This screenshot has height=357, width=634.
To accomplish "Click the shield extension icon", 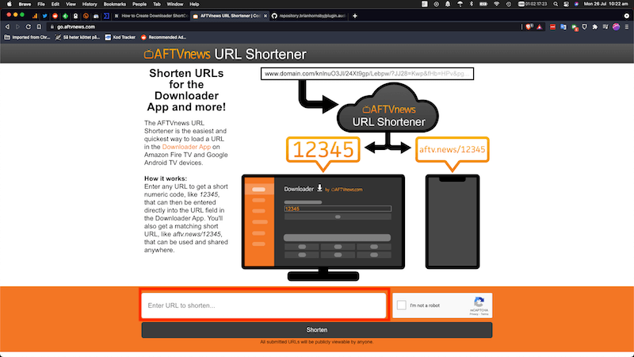I will point(585,27).
